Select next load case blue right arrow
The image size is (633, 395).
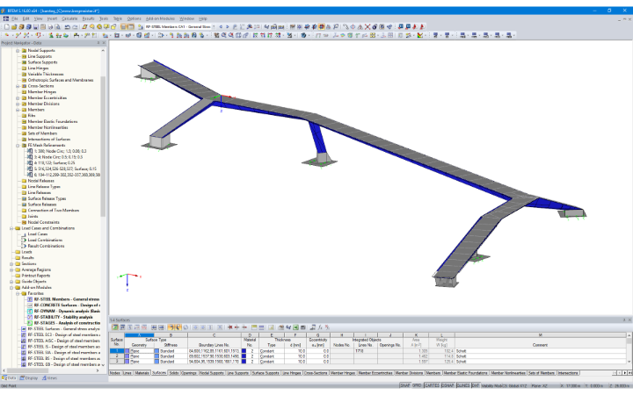pyautogui.click(x=228, y=26)
